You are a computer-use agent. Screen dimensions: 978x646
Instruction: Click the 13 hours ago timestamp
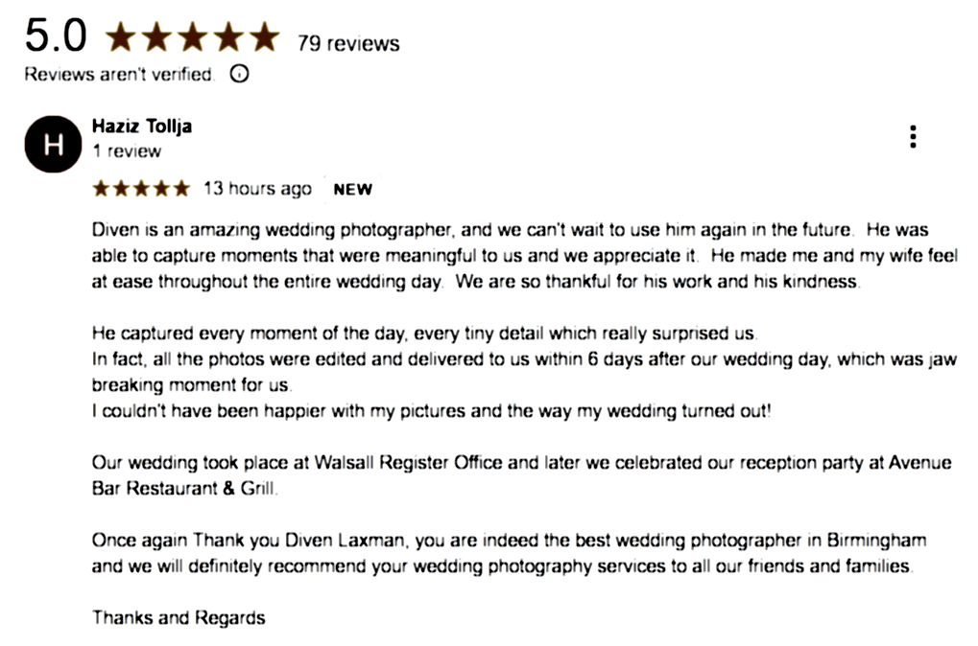[x=257, y=188]
